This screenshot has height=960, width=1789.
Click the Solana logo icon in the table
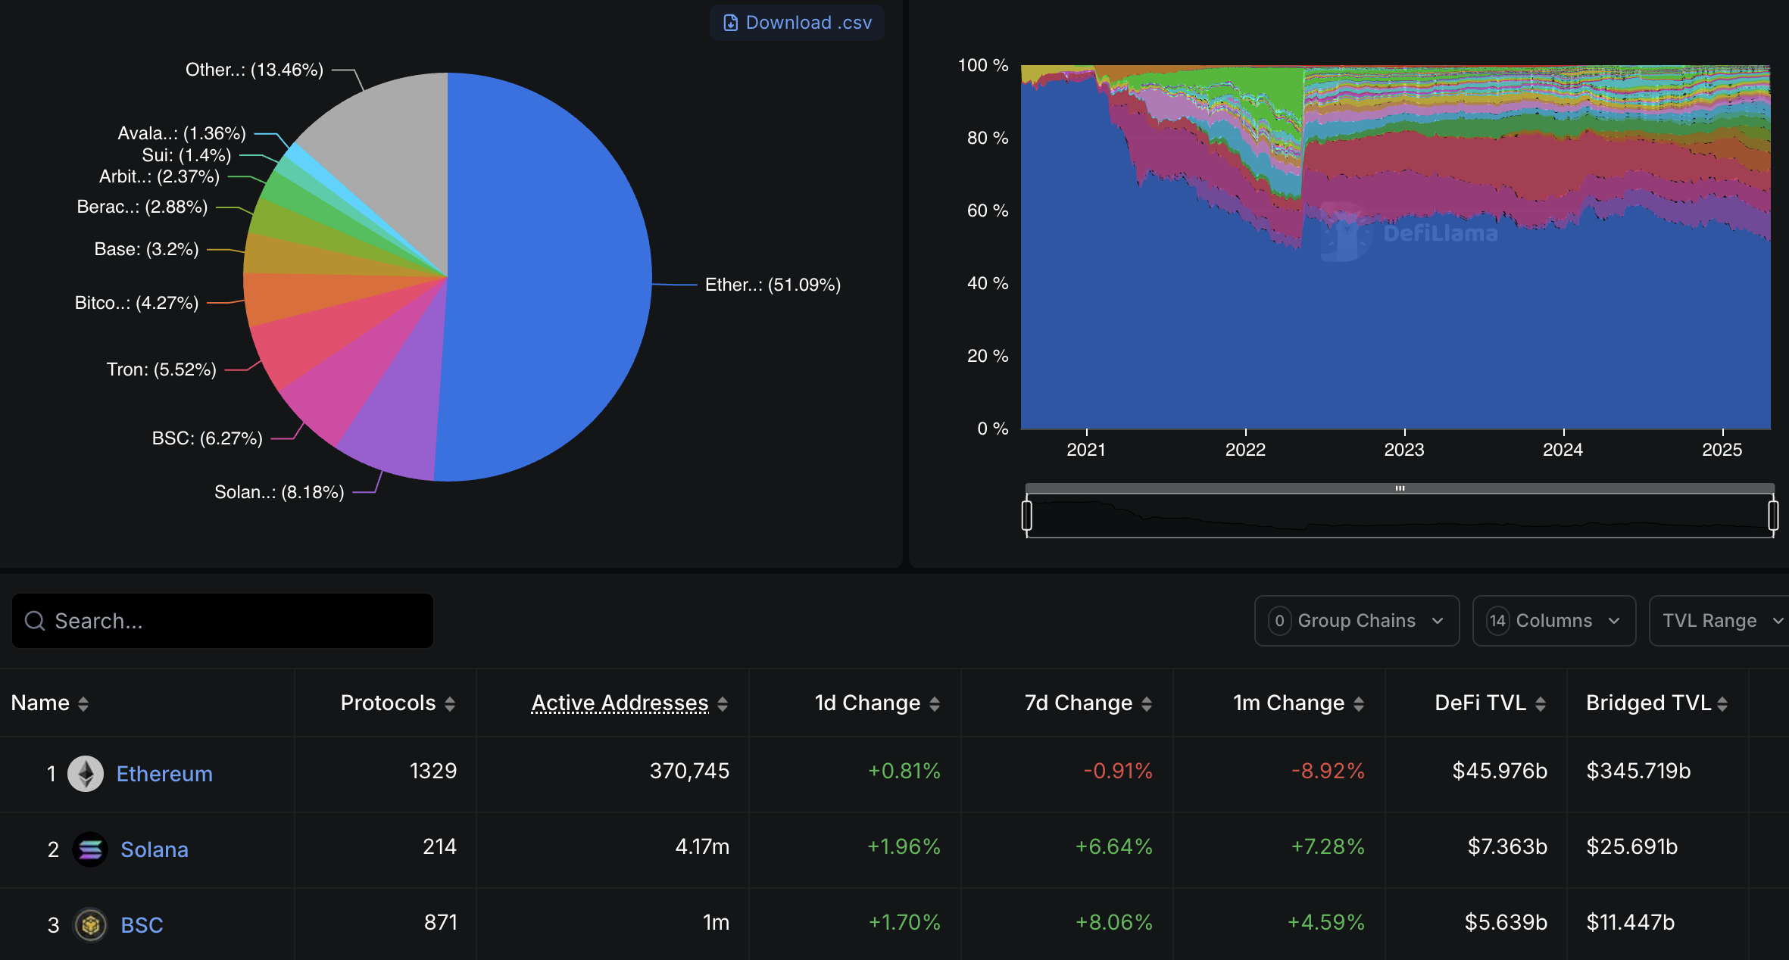click(89, 849)
